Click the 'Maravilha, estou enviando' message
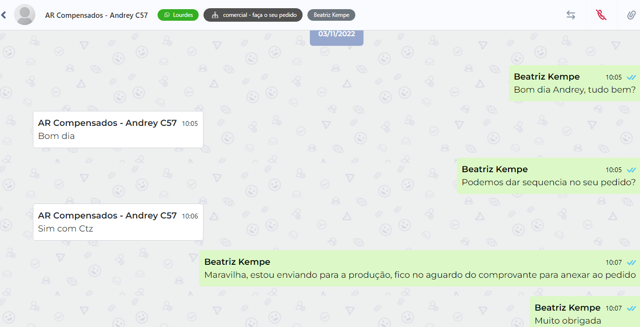The image size is (640, 327). pos(420,275)
